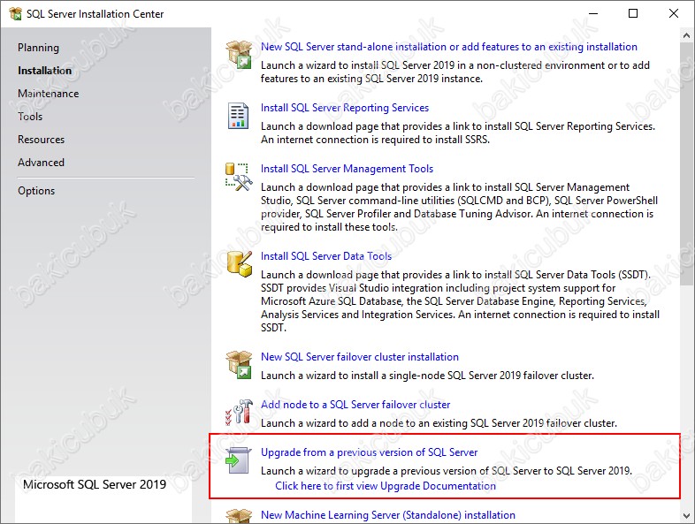Click the text 'Microsoft SQL Server 2019'

95,484
